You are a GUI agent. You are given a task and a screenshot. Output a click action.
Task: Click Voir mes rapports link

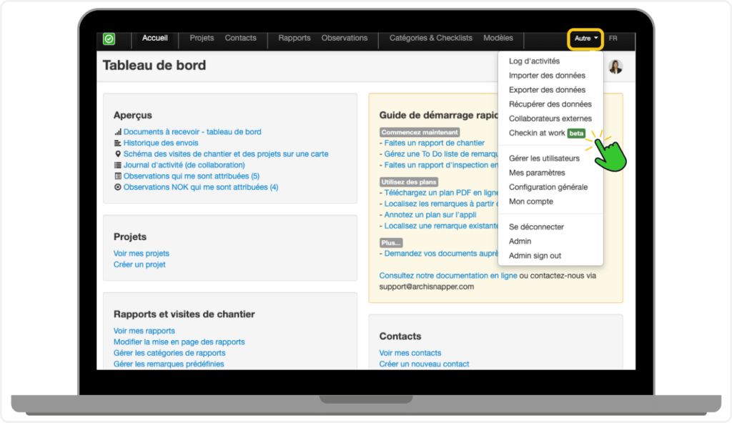(144, 331)
